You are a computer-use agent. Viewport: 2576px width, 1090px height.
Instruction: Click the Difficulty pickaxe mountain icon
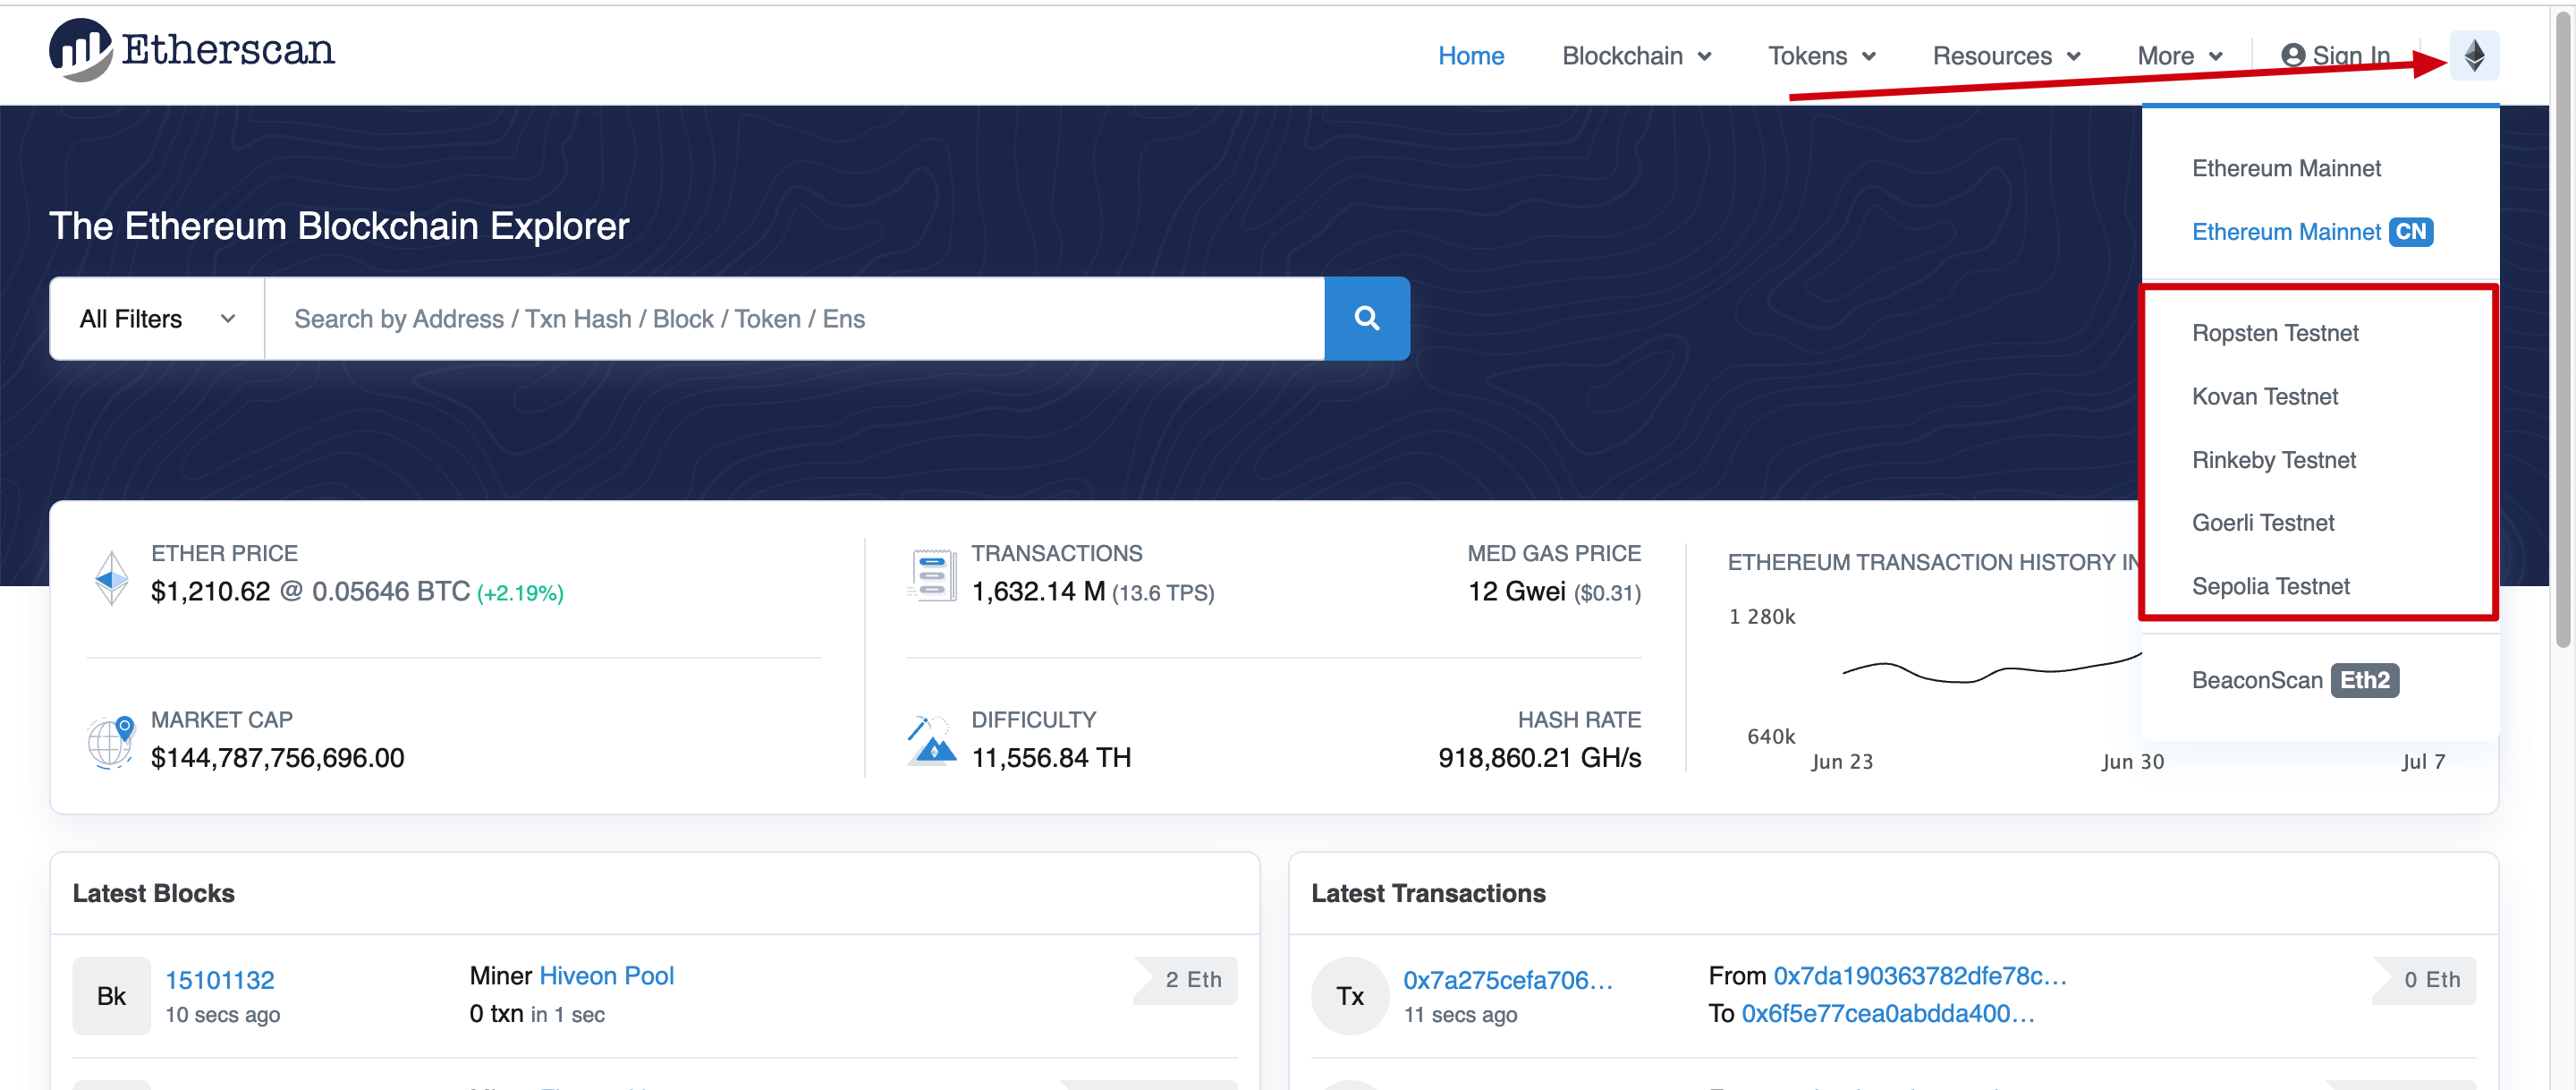tap(931, 741)
